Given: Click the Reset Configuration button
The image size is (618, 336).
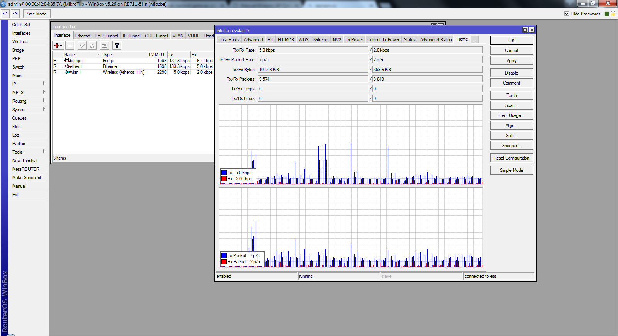Looking at the screenshot, I should (x=511, y=158).
